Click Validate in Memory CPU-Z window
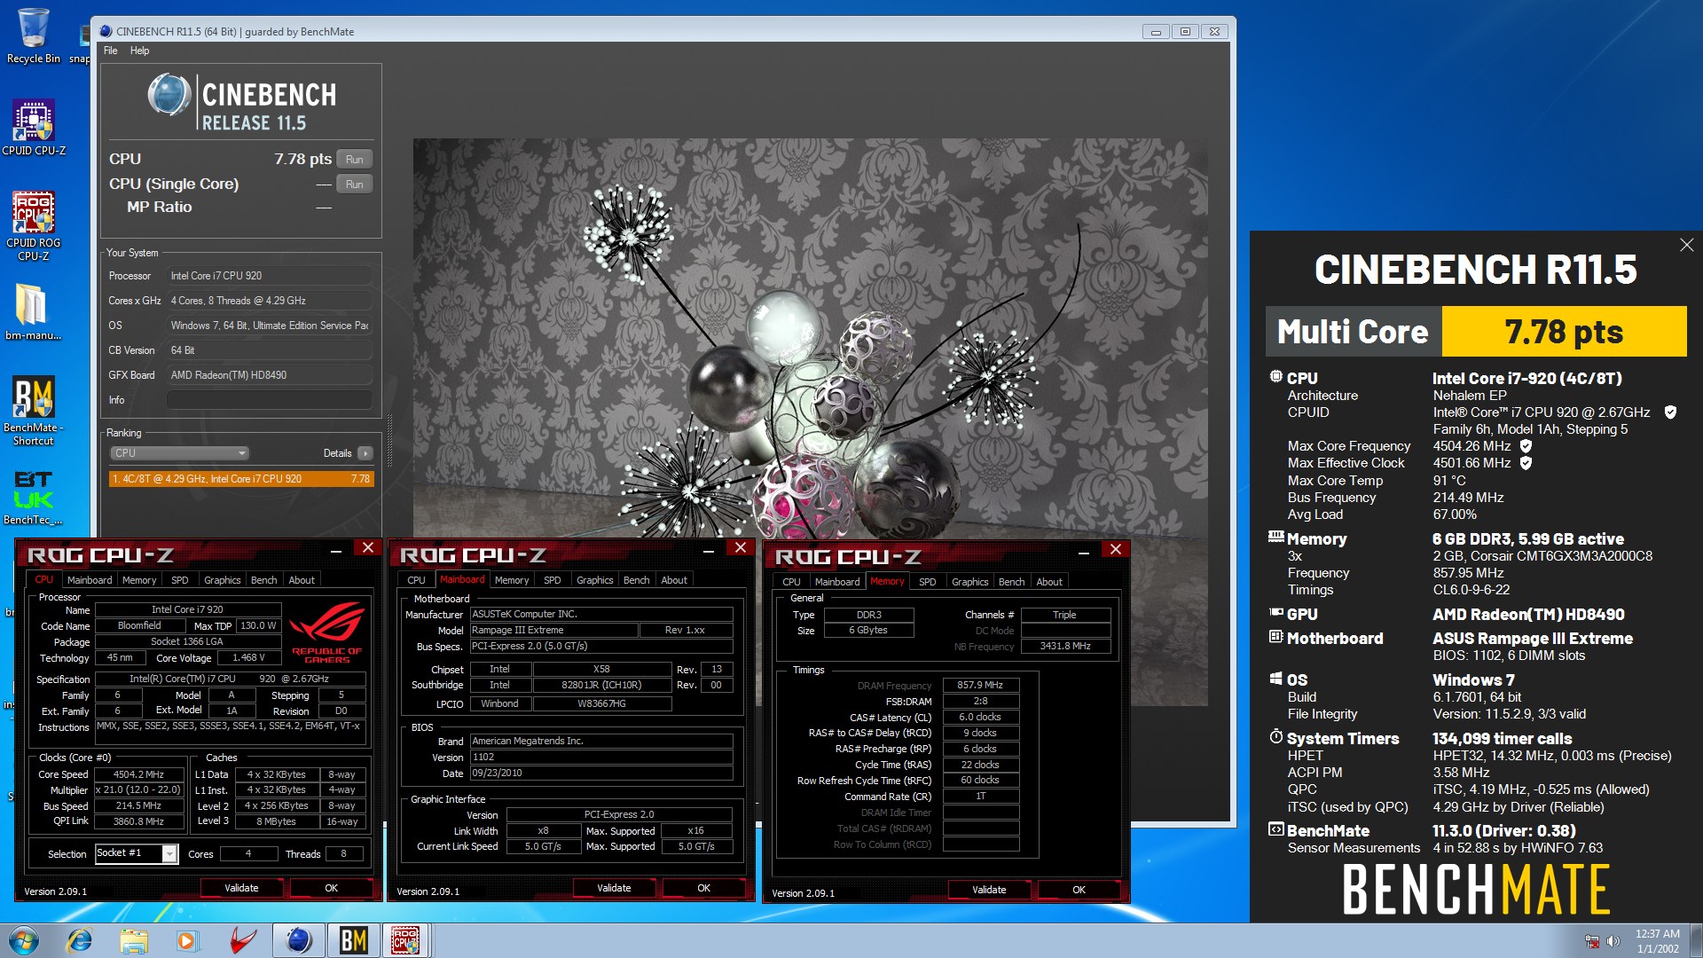Viewport: 1703px width, 958px height. tap(989, 890)
